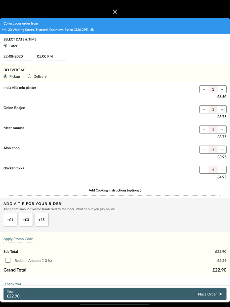Select the Later radio option
Screen dimensions: 230x307
pos(6,46)
